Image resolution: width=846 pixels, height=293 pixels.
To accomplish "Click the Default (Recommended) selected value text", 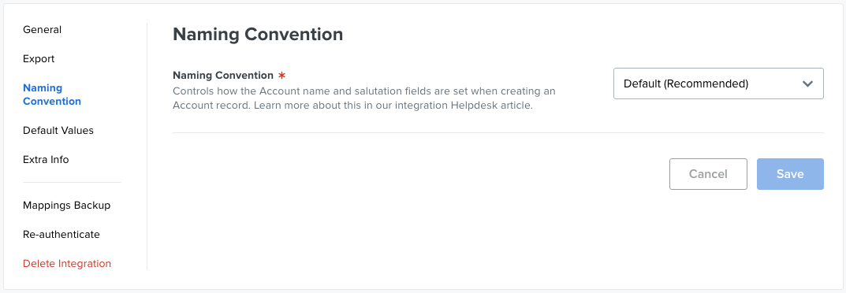I will [686, 83].
